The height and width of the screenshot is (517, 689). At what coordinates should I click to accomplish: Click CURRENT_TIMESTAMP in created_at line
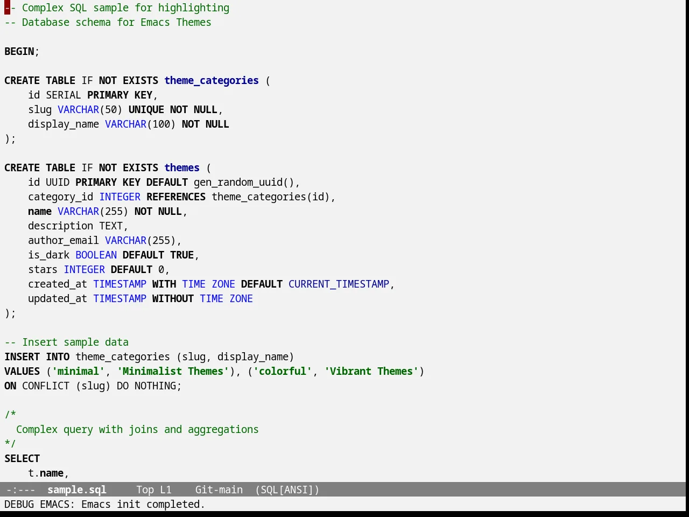tap(339, 284)
